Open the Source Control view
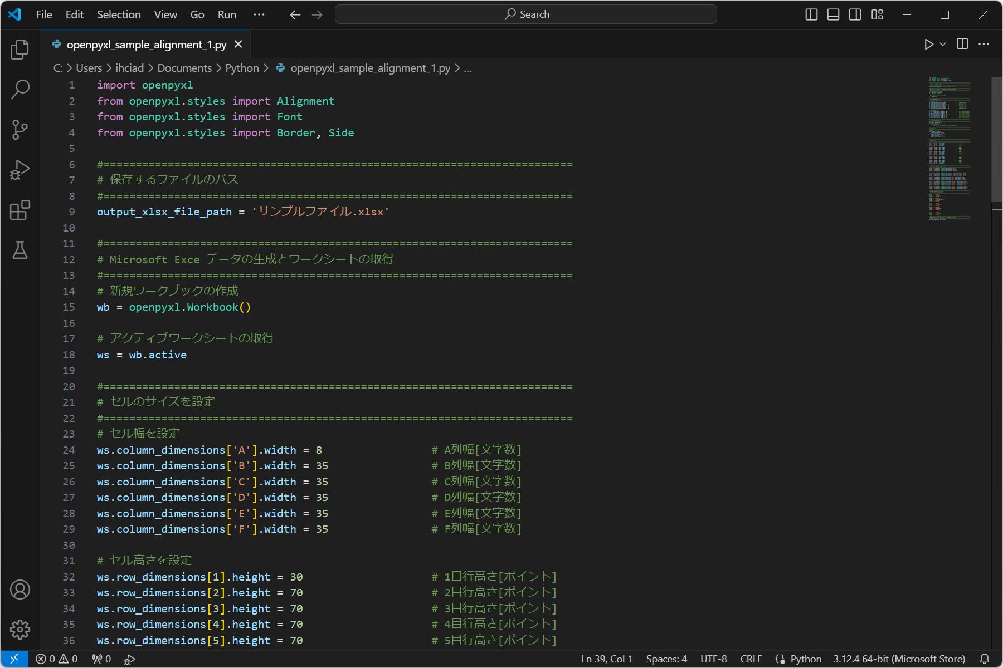This screenshot has width=1003, height=668. click(20, 130)
